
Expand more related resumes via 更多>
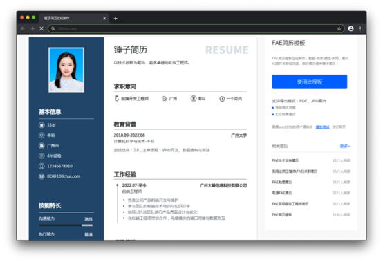click(x=345, y=146)
